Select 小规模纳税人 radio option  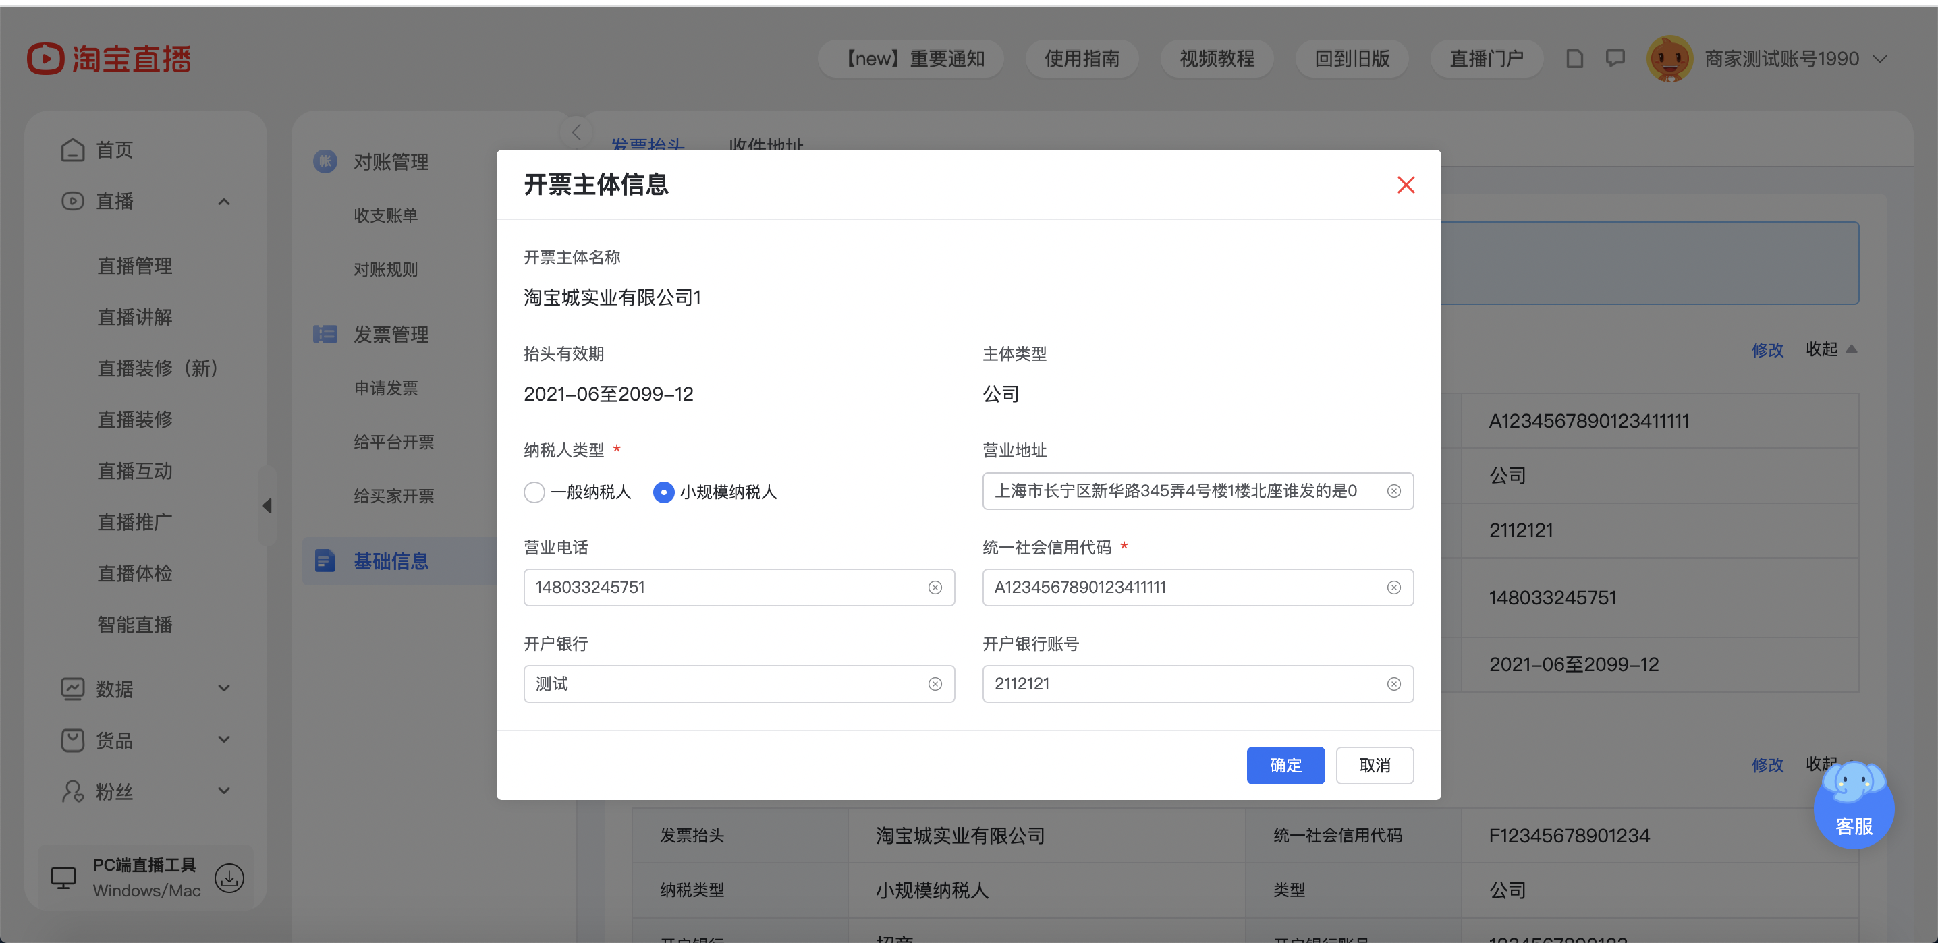(x=663, y=492)
